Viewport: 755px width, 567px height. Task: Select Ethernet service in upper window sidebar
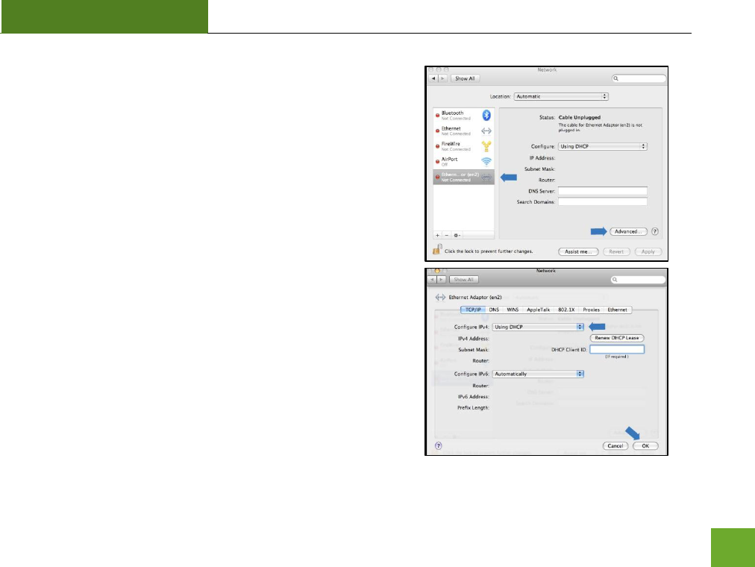click(x=464, y=131)
